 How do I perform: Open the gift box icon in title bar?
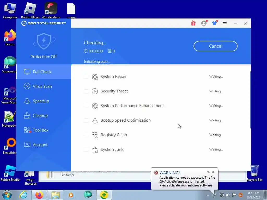pyautogui.click(x=193, y=23)
